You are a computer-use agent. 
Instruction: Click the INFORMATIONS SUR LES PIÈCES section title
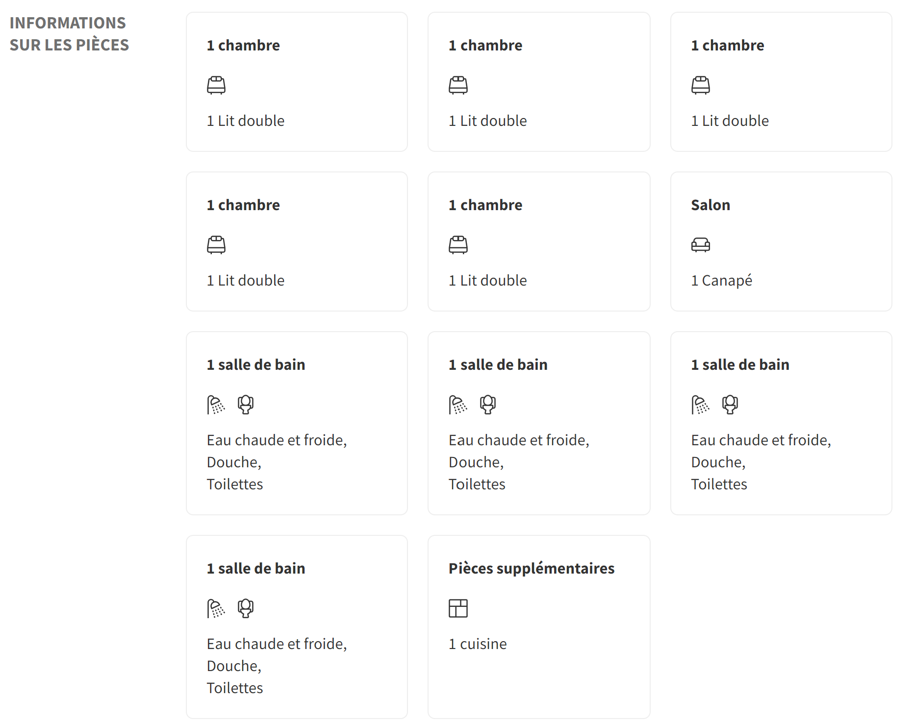point(69,34)
